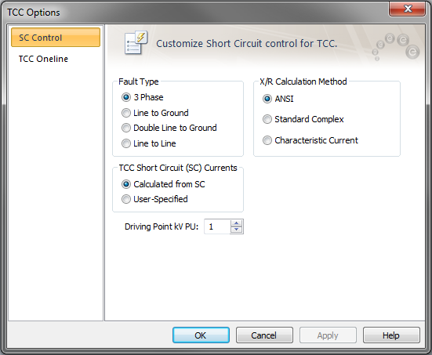Click the Apply button
The height and width of the screenshot is (355, 432).
pos(328,335)
